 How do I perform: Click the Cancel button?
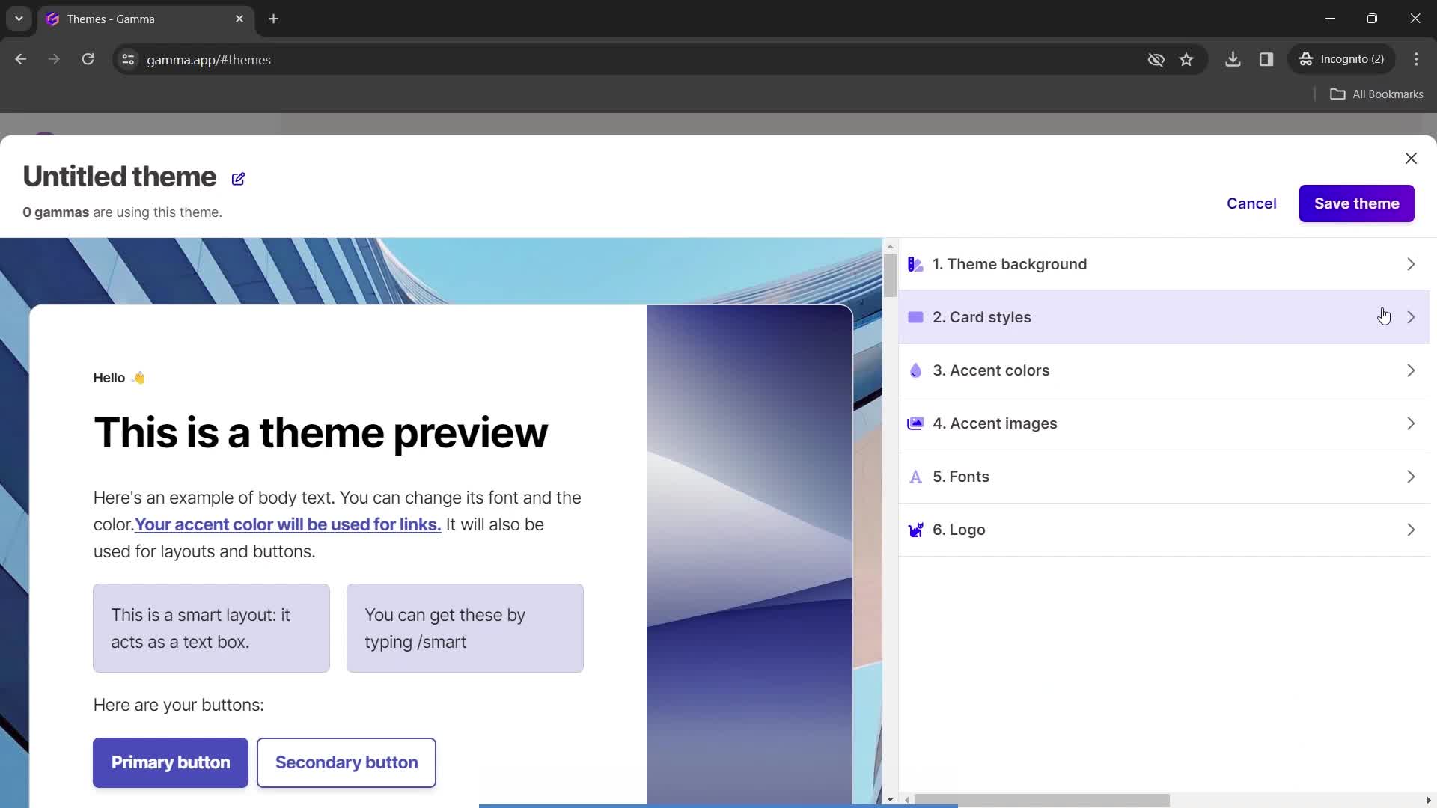pos(1251,203)
